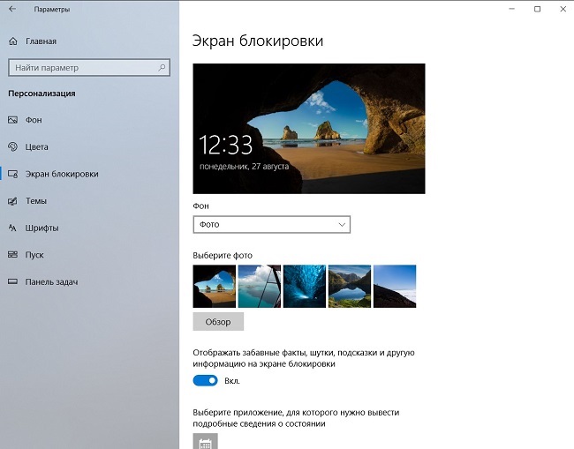This screenshot has height=449, width=574.
Task: Click the Экран блокировки page heading
Action: coord(258,41)
